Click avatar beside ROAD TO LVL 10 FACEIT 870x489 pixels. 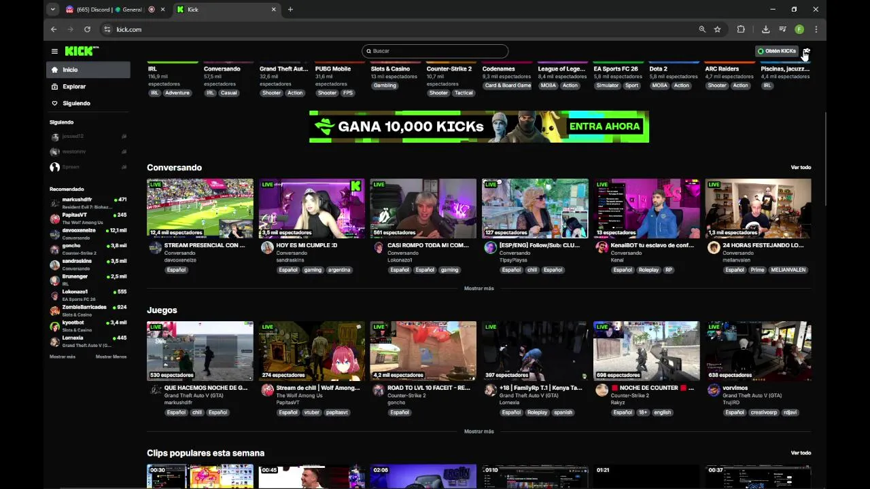379,390
